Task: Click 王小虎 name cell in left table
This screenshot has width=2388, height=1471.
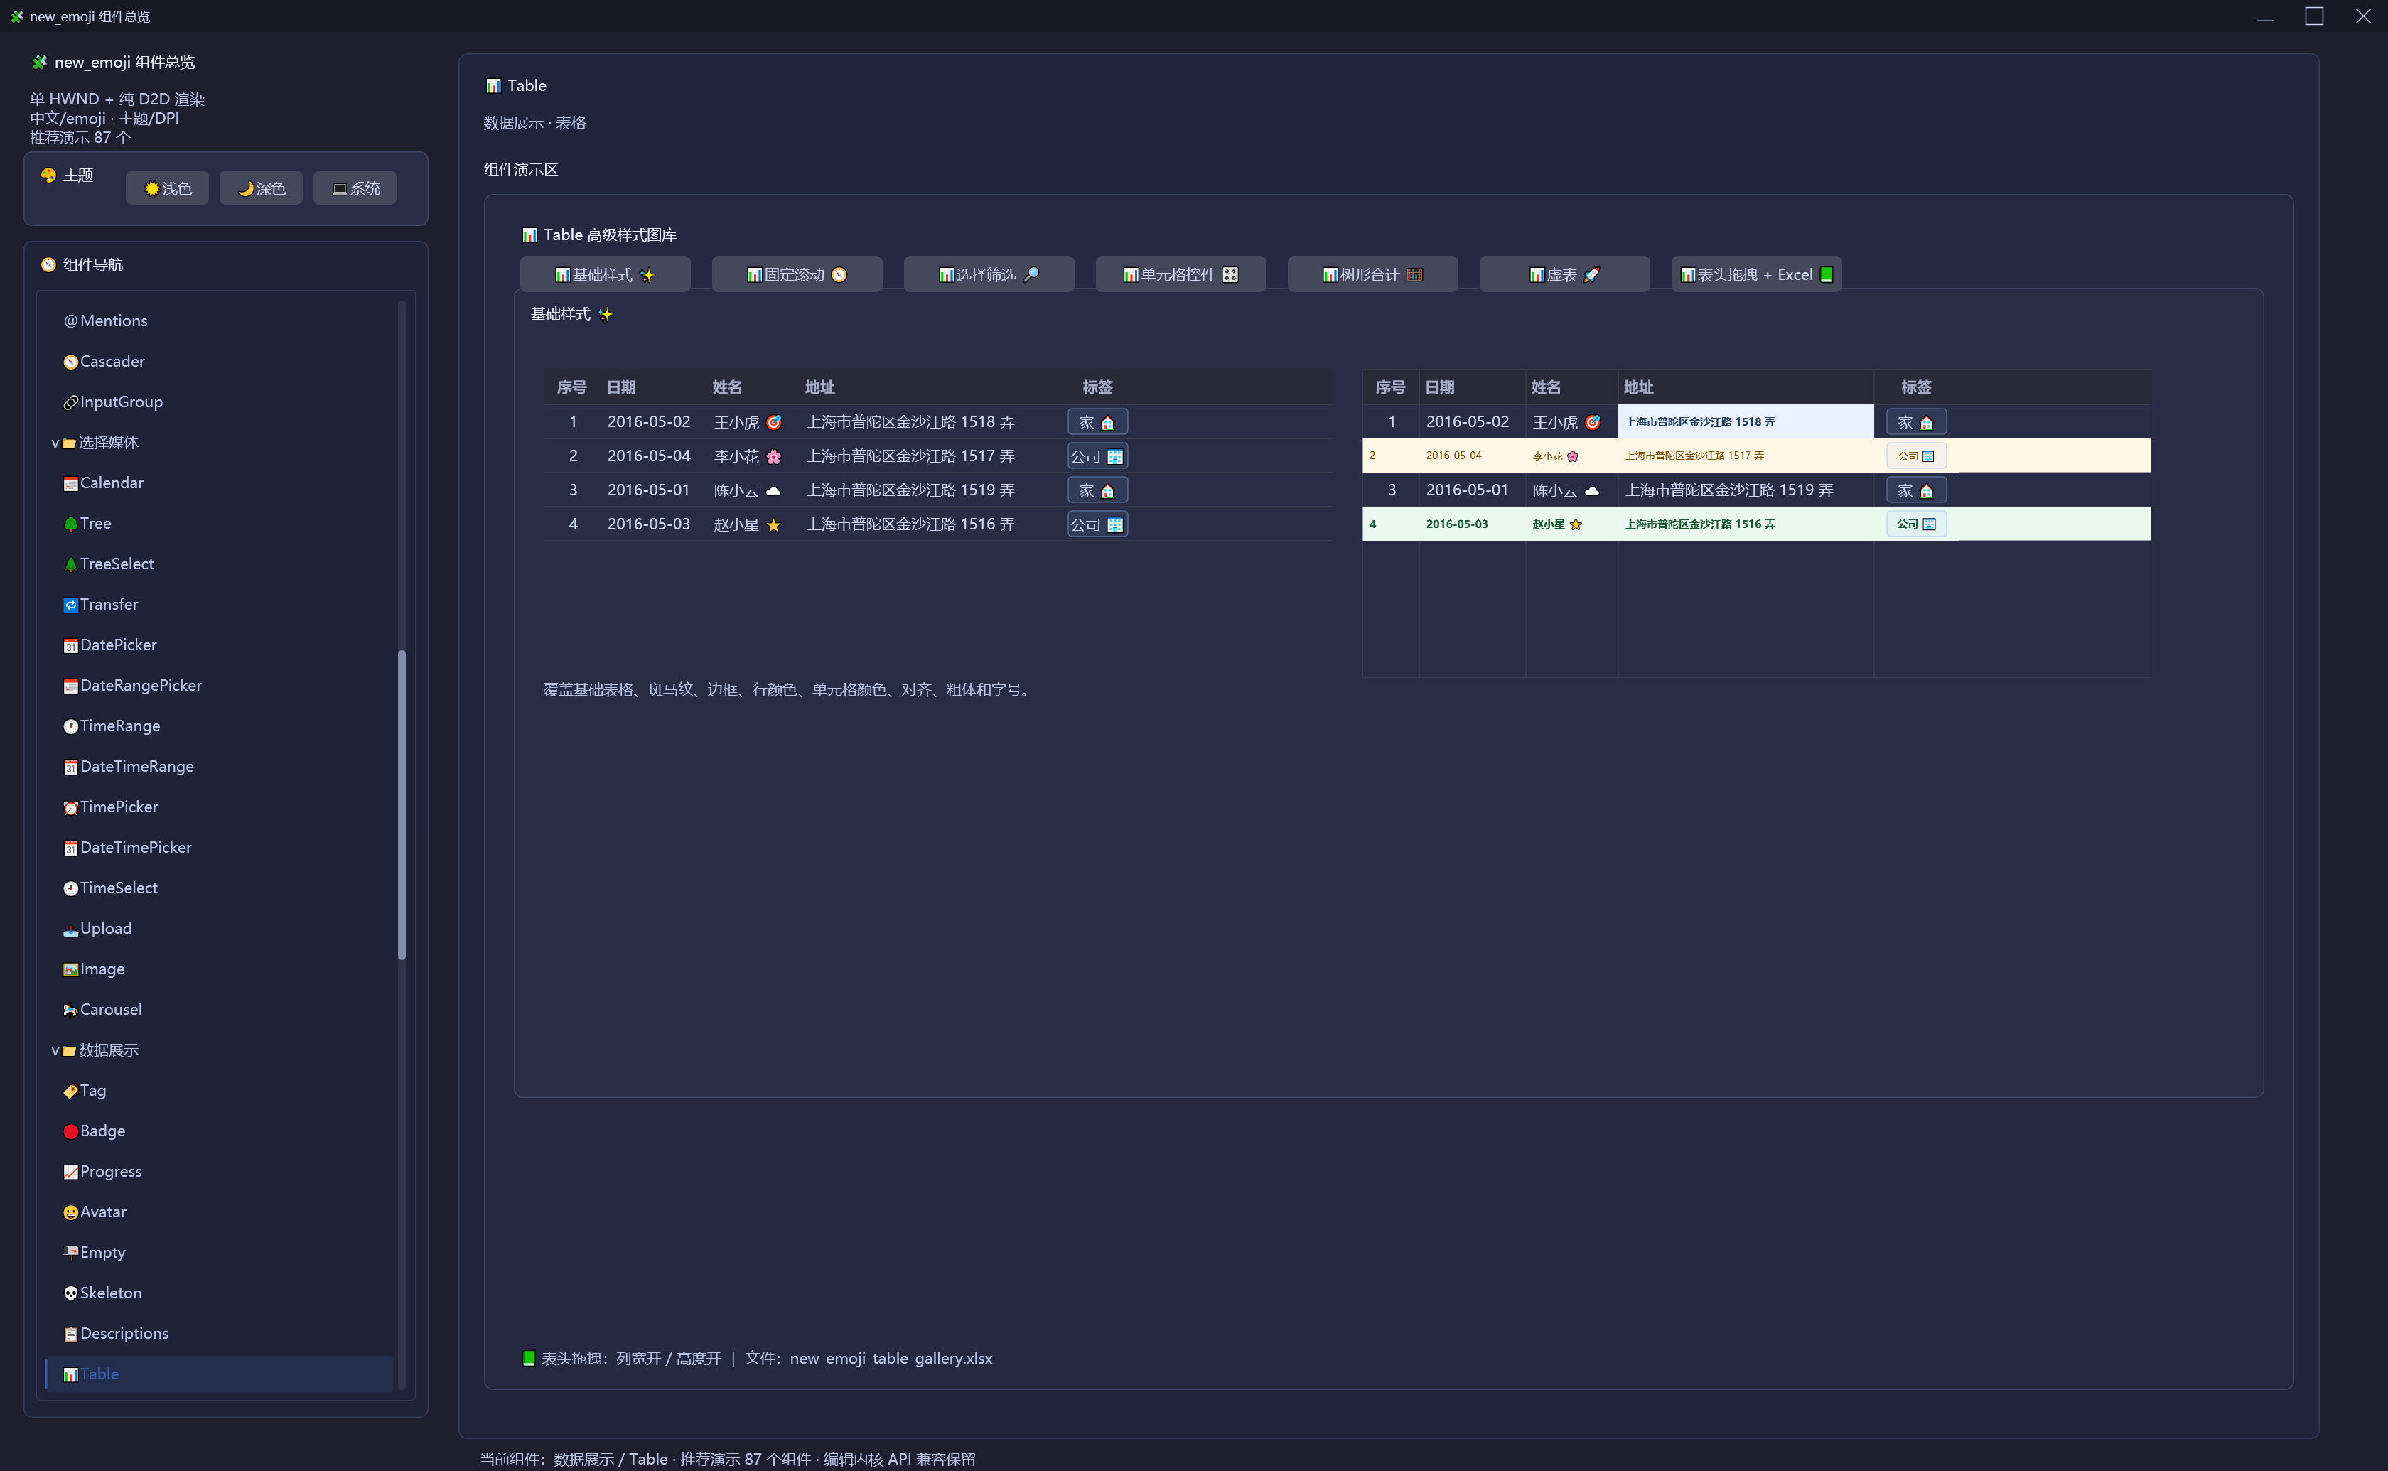Action: click(x=747, y=422)
